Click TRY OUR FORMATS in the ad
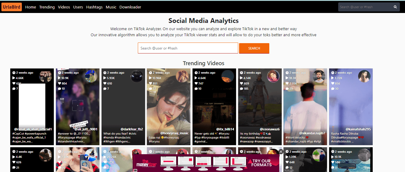Viewport: 405px width, 172px height. tap(262, 163)
